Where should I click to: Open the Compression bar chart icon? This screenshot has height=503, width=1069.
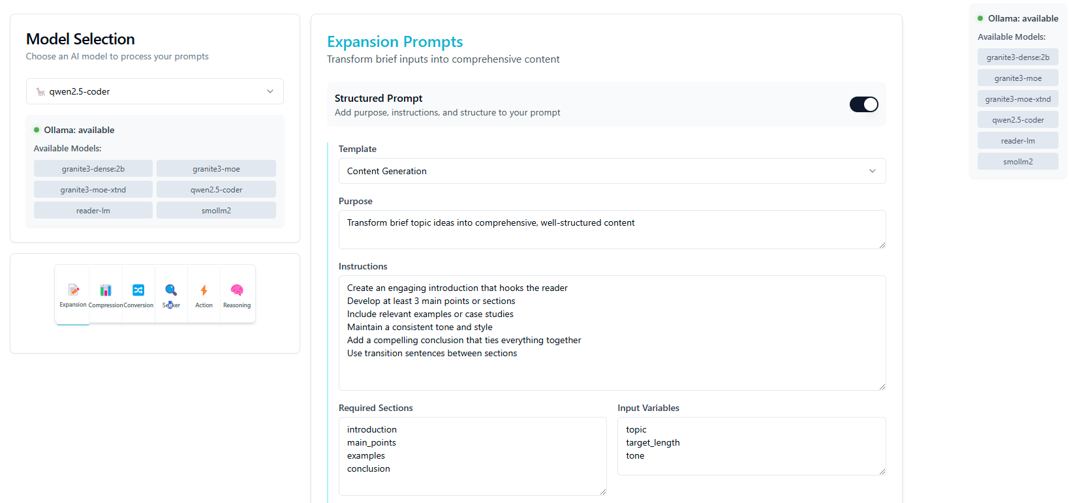(x=106, y=290)
